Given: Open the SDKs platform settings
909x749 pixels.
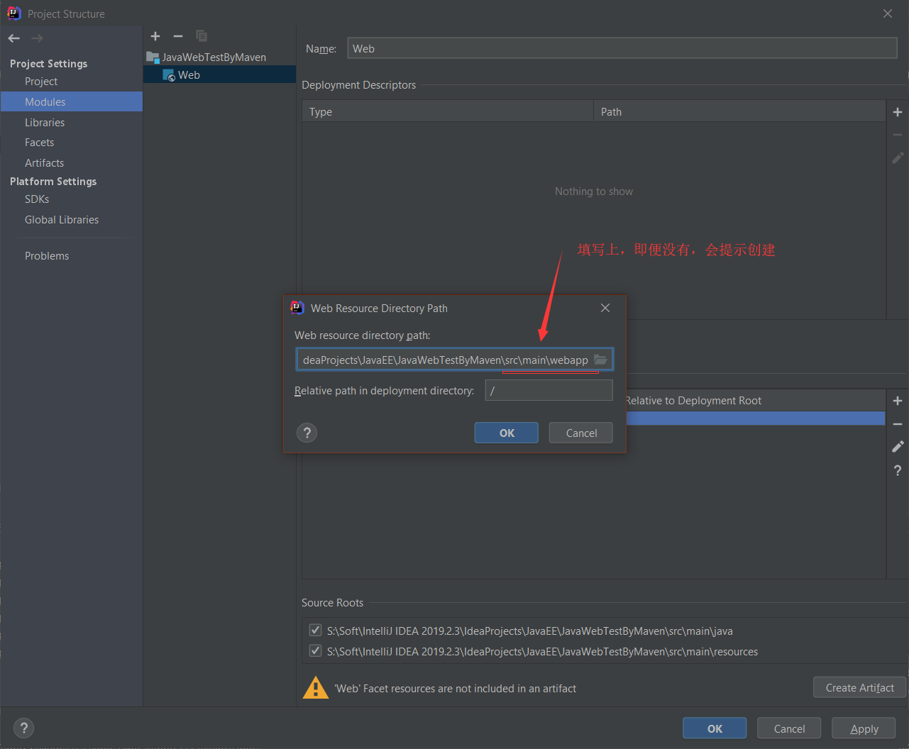Looking at the screenshot, I should pyautogui.click(x=37, y=199).
